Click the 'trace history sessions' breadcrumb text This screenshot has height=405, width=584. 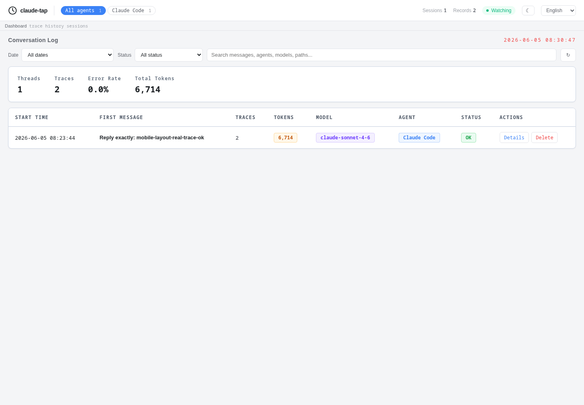(x=58, y=26)
